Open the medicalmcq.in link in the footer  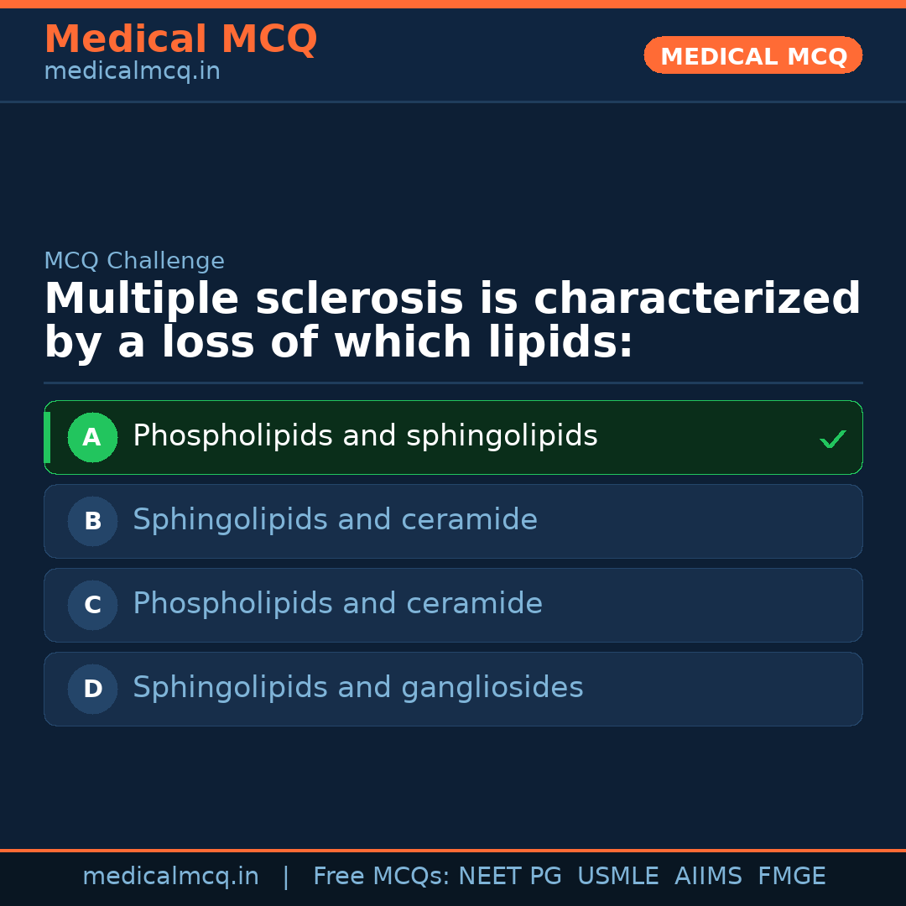coord(170,877)
